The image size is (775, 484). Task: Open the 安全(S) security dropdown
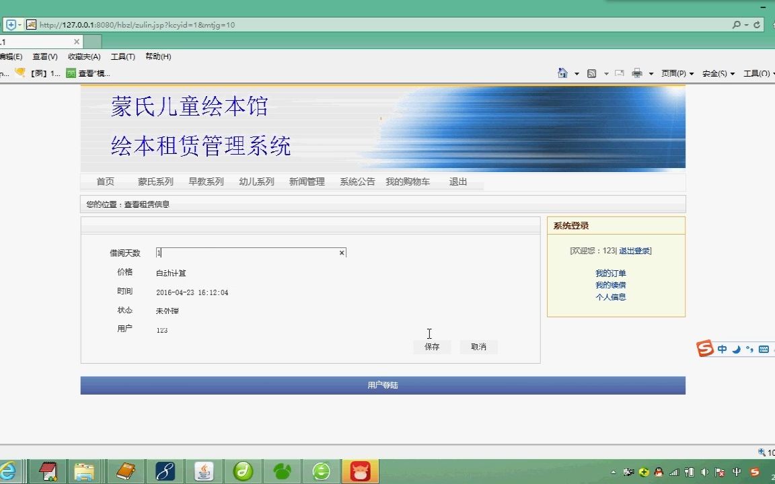pyautogui.click(x=714, y=73)
